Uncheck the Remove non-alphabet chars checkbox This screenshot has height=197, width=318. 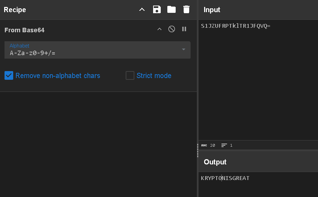point(9,76)
